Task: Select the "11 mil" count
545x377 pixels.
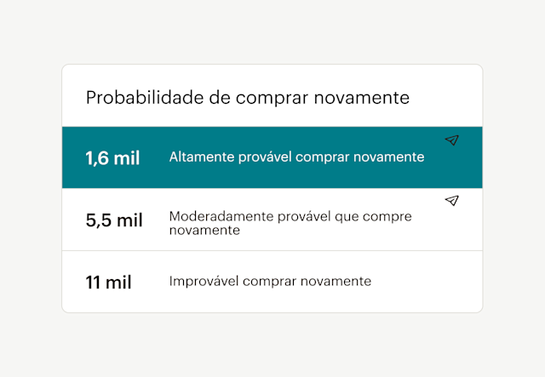Action: pos(109,283)
